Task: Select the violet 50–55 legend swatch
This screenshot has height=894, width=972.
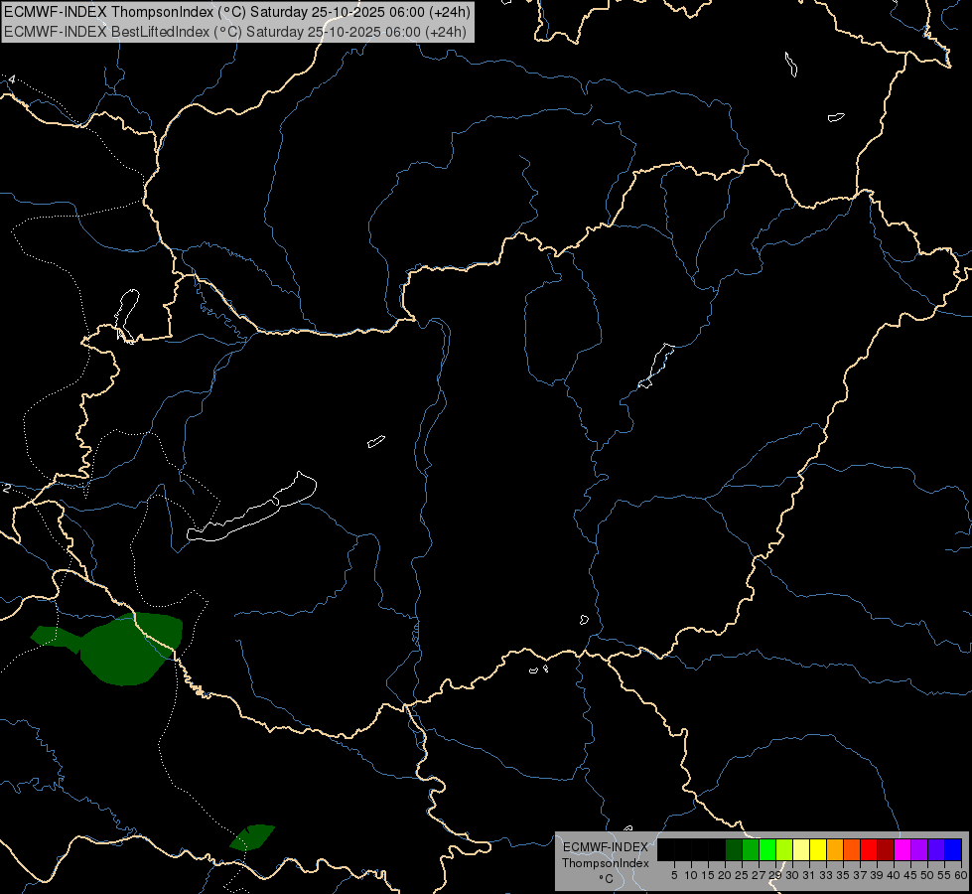Action: pyautogui.click(x=936, y=849)
